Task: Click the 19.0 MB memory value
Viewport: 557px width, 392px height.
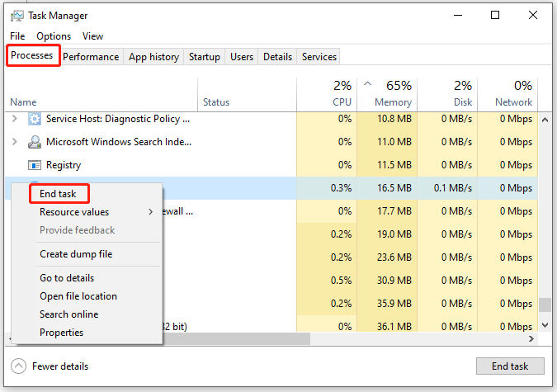Action: [394, 234]
